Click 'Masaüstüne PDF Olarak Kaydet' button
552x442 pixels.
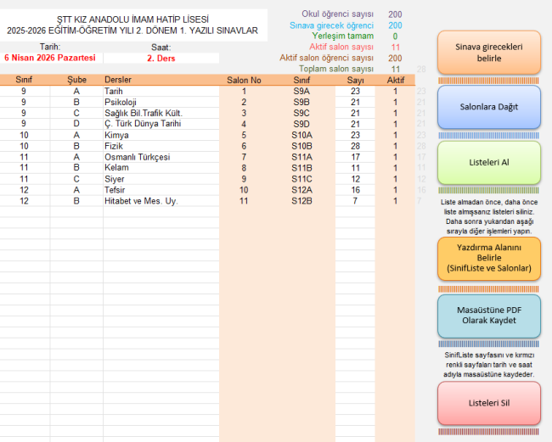489,316
